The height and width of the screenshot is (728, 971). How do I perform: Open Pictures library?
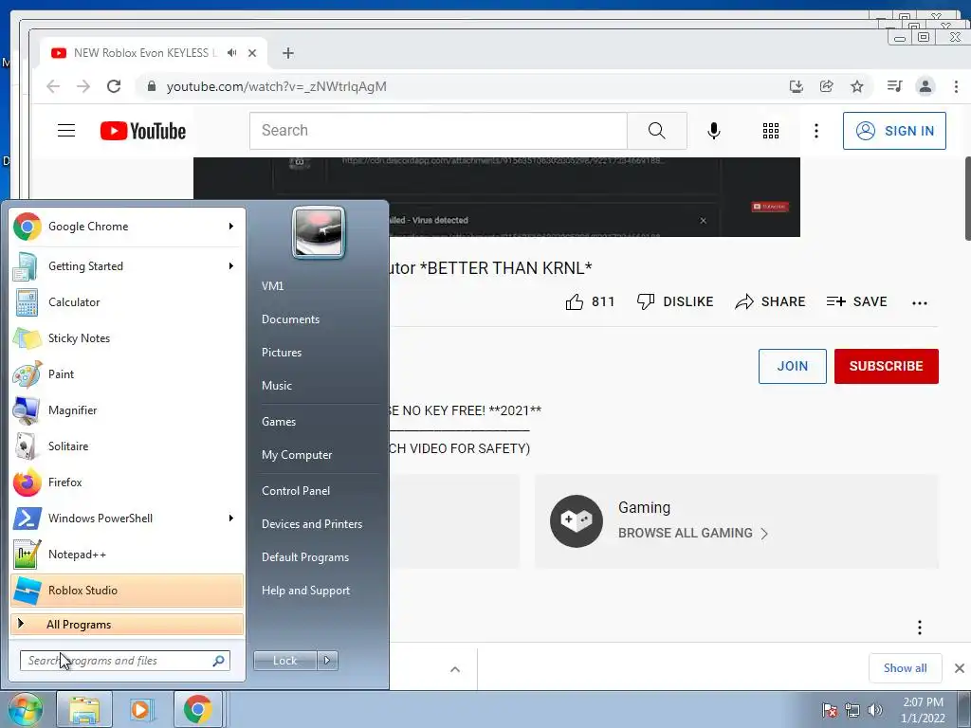pos(282,353)
